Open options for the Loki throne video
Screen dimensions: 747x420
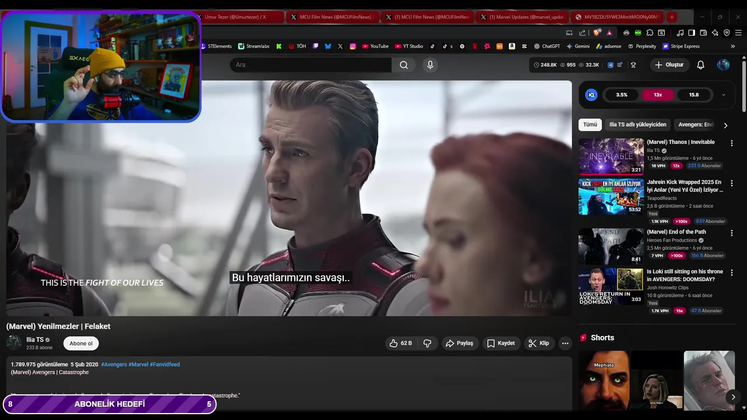[x=731, y=272]
